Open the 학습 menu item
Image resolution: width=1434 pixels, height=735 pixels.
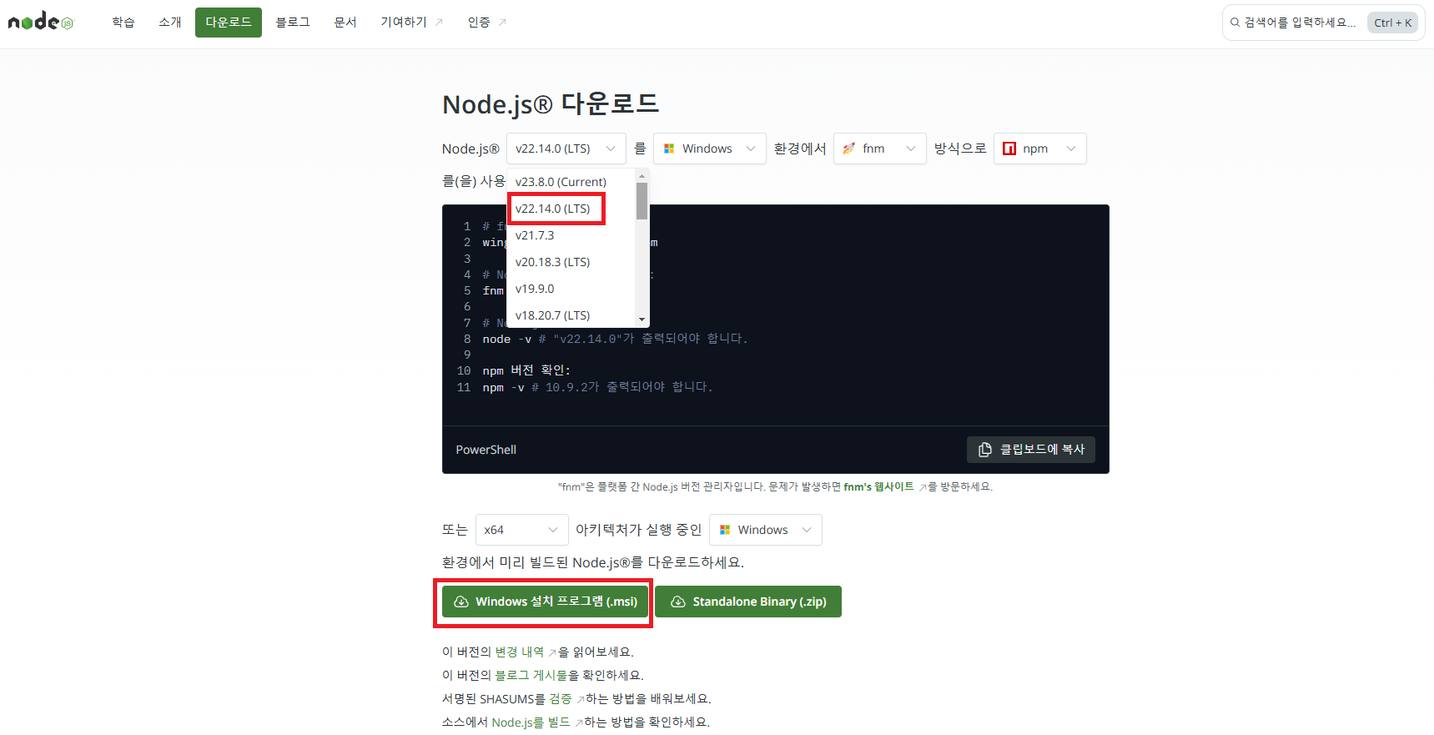(123, 23)
